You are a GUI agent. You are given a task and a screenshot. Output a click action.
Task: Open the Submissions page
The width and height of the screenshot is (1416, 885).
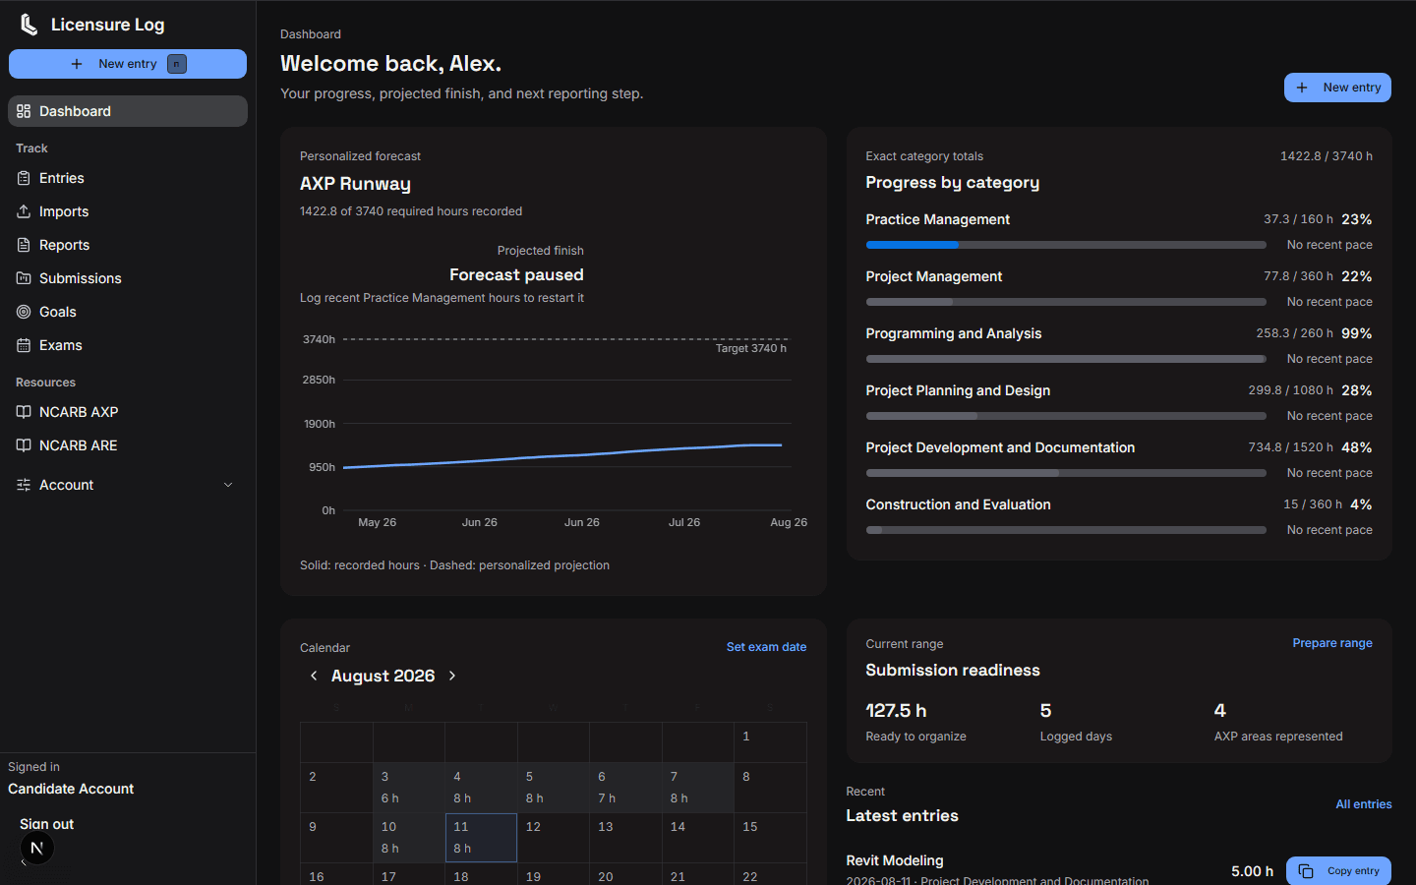point(128,278)
